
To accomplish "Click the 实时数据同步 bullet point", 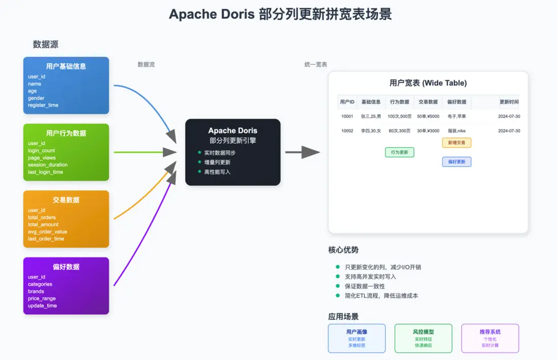I will click(x=217, y=153).
